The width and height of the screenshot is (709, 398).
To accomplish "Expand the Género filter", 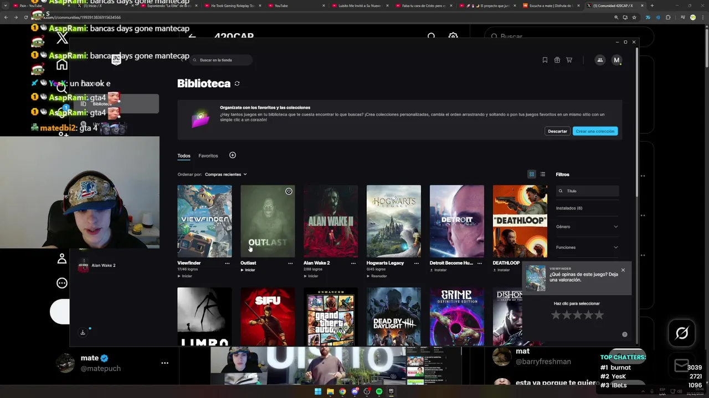I will click(587, 227).
